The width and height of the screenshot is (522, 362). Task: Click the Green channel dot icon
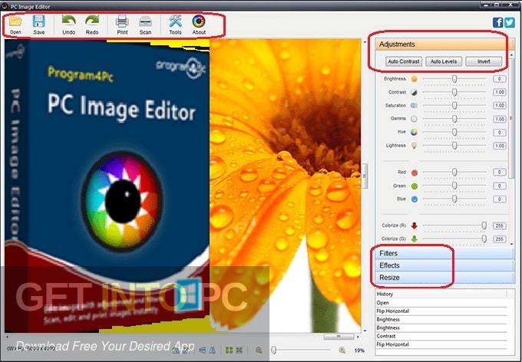coord(414,186)
